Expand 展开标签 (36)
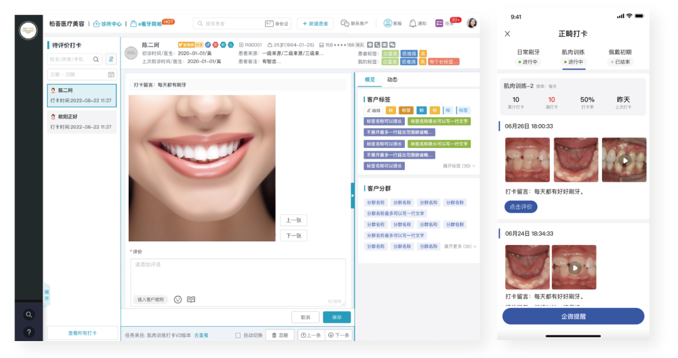Screen dimensions: 678x358 pyautogui.click(x=459, y=166)
